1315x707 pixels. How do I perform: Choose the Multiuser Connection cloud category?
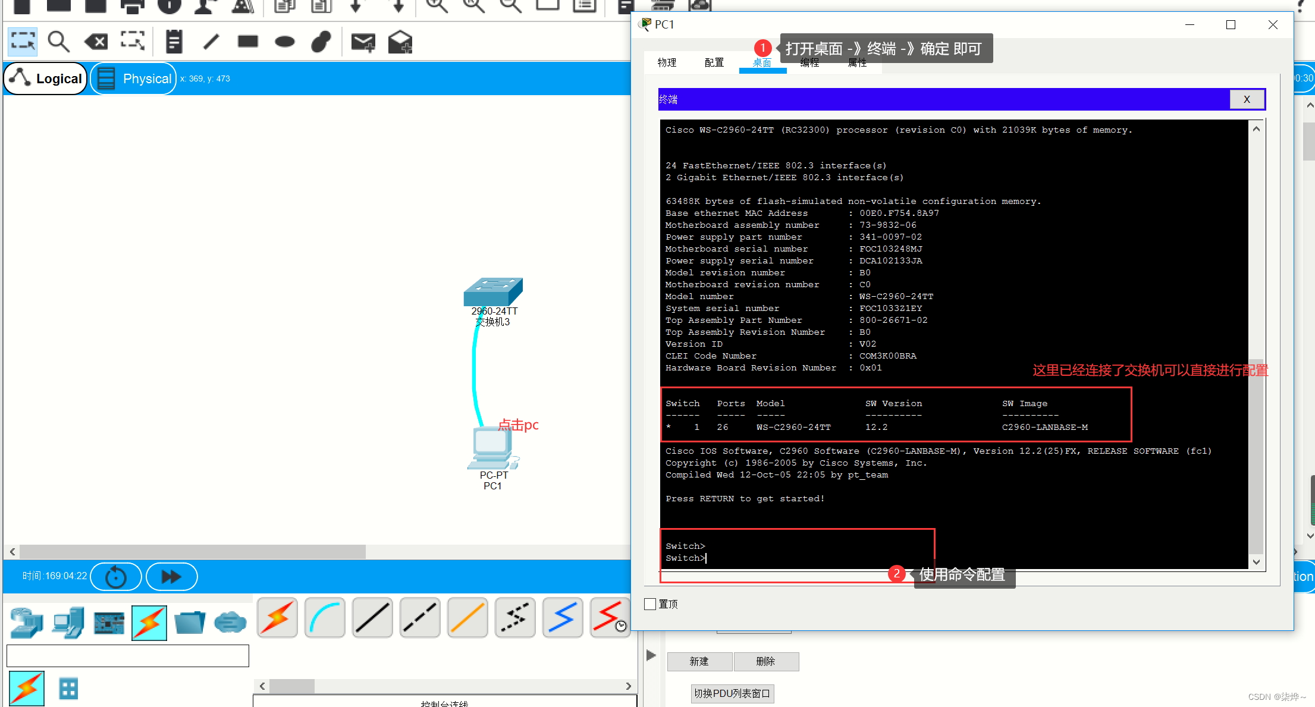pos(230,623)
